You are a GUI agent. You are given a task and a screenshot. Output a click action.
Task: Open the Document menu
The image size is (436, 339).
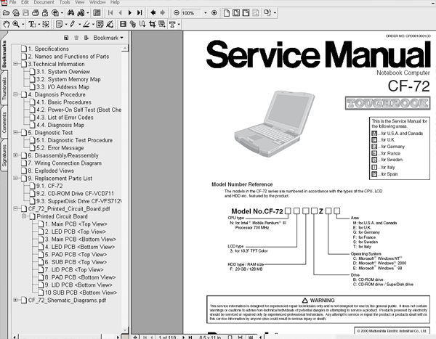(44, 2)
